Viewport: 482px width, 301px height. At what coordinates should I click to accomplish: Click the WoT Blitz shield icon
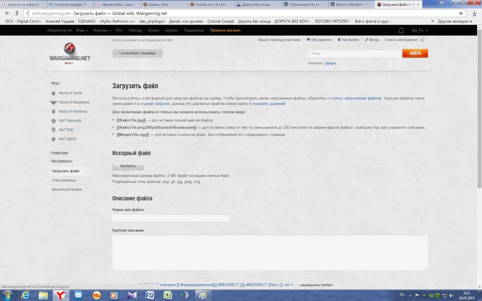point(54,130)
